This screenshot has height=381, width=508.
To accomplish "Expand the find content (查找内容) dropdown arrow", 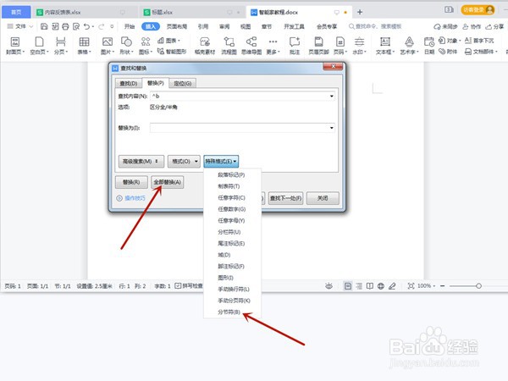I will pos(331,97).
